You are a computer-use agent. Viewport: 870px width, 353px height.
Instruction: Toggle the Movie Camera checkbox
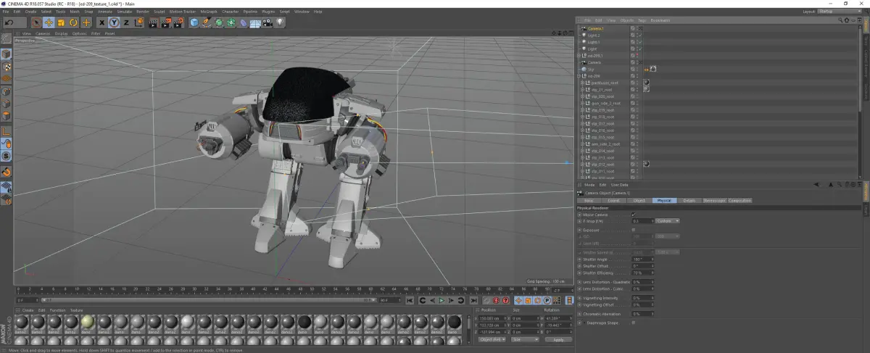pos(633,215)
